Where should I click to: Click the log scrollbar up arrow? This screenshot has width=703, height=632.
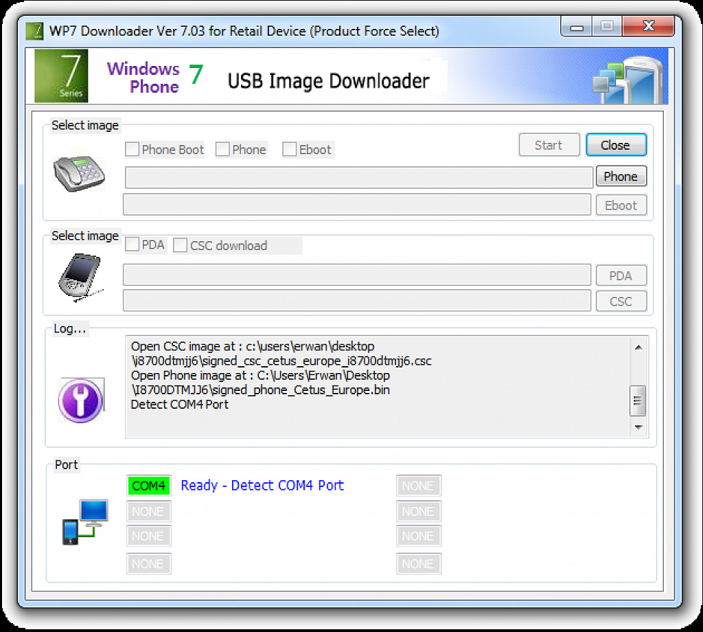pos(638,347)
